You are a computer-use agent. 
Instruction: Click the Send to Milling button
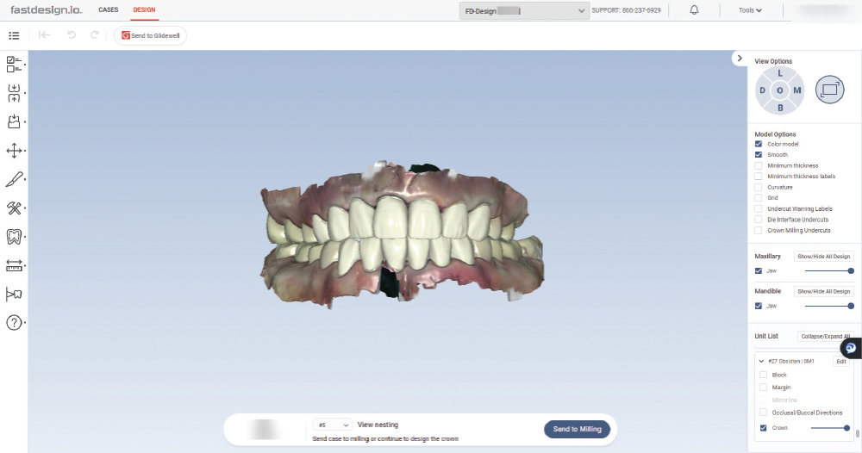coord(577,429)
